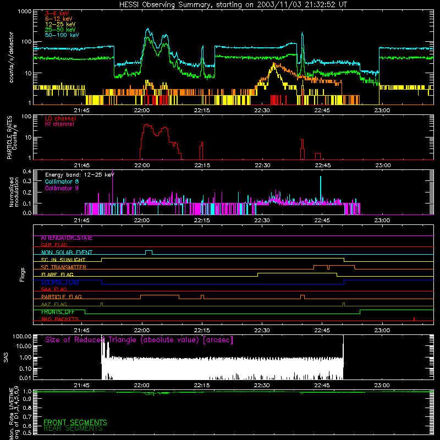Click the yellow '12-25 keV' legend label
The height and width of the screenshot is (440, 440).
coord(61,24)
